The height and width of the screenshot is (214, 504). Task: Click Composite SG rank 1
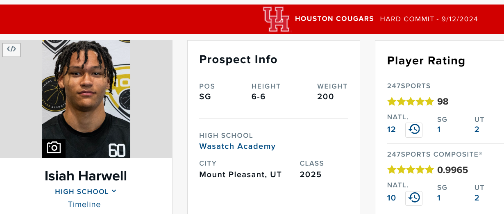[439, 198]
